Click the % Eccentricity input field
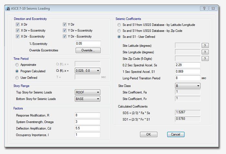The image size is (226, 154). (x=88, y=44)
